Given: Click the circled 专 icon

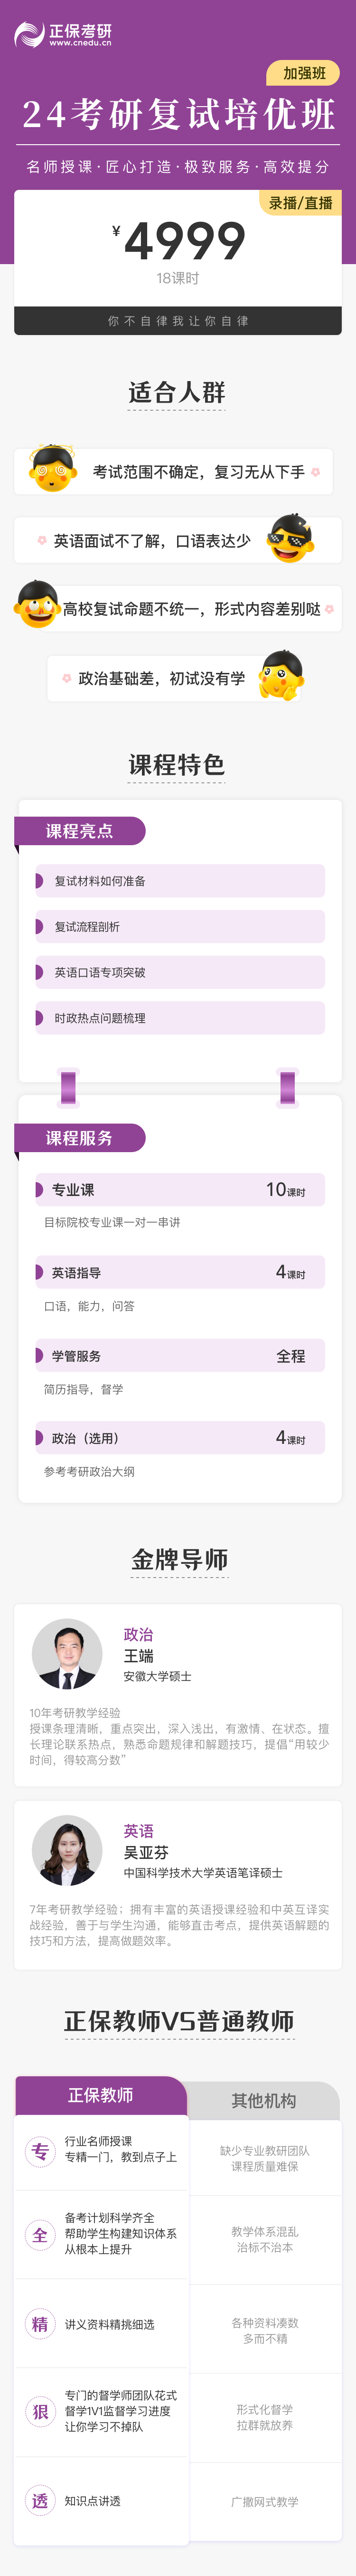Looking at the screenshot, I should click(x=40, y=2151).
